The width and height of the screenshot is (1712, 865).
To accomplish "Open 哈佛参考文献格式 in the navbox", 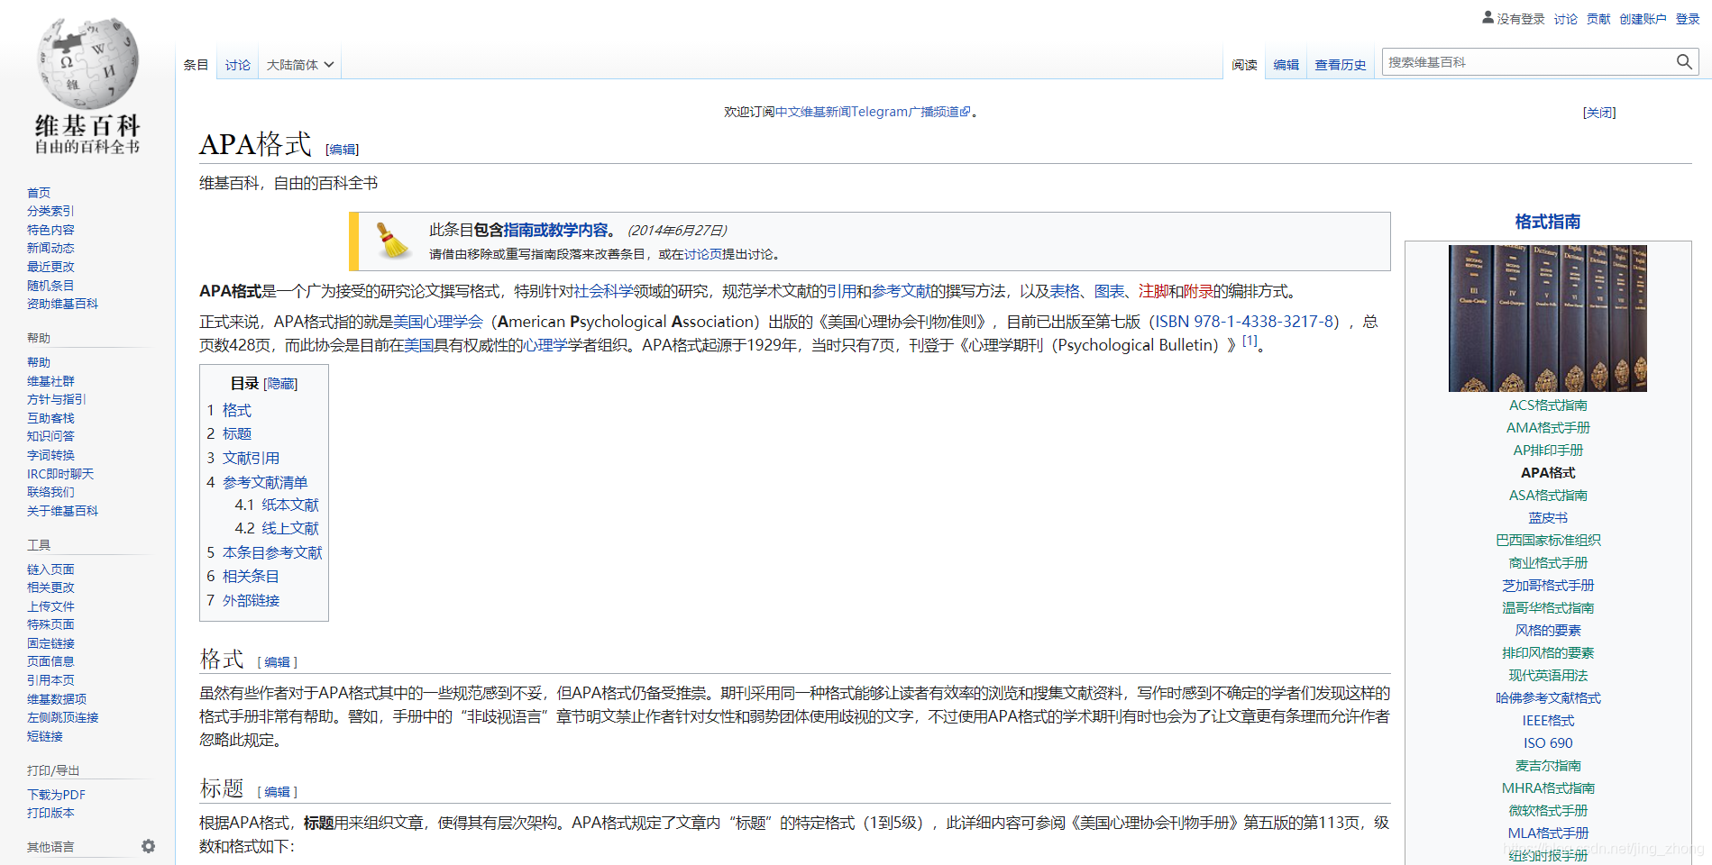I will (x=1548, y=698).
